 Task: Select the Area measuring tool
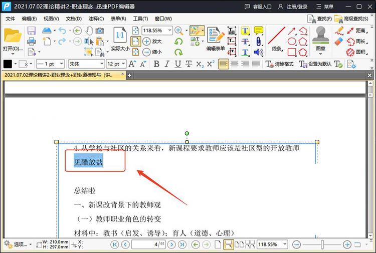click(x=356, y=52)
